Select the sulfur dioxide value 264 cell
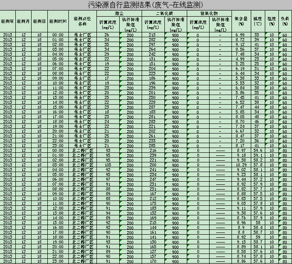 pos(153,49)
